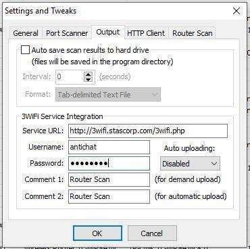Click the Comment 2 text field
250x249 pixels.
(109, 196)
